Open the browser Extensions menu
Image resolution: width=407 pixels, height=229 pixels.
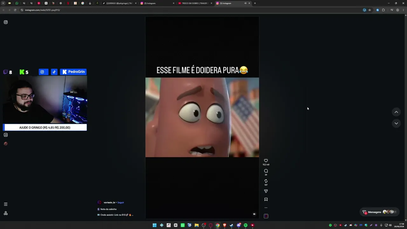[x=383, y=10]
